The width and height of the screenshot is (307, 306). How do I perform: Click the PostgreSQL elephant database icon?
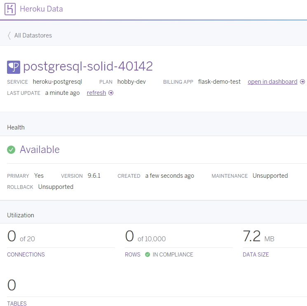pos(14,67)
